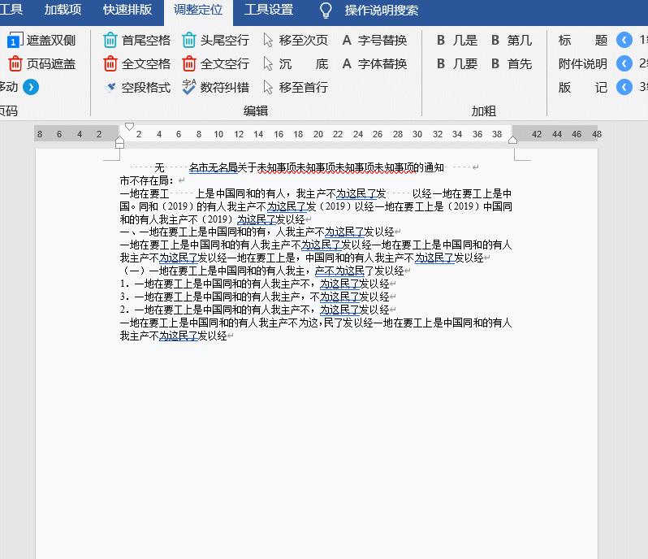Click the 编辑 group label

(256, 110)
